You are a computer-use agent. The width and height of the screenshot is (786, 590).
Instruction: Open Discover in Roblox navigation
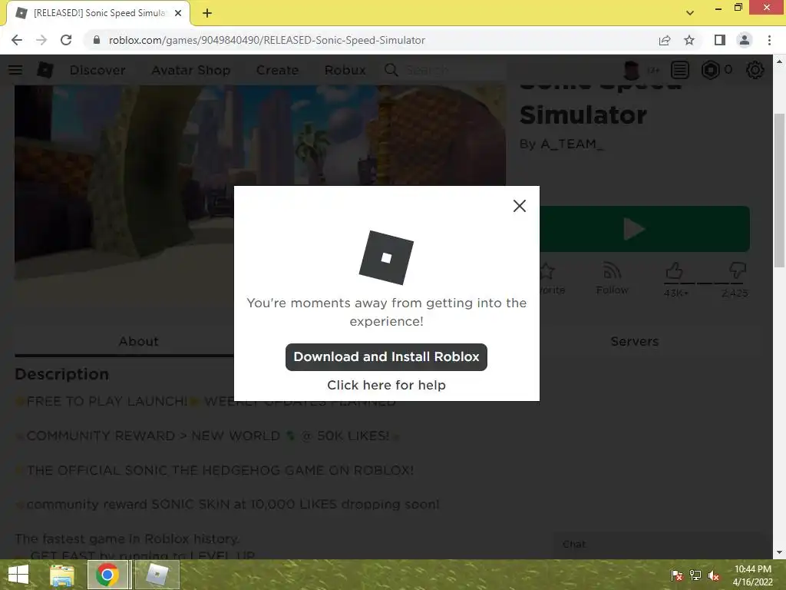tap(97, 70)
